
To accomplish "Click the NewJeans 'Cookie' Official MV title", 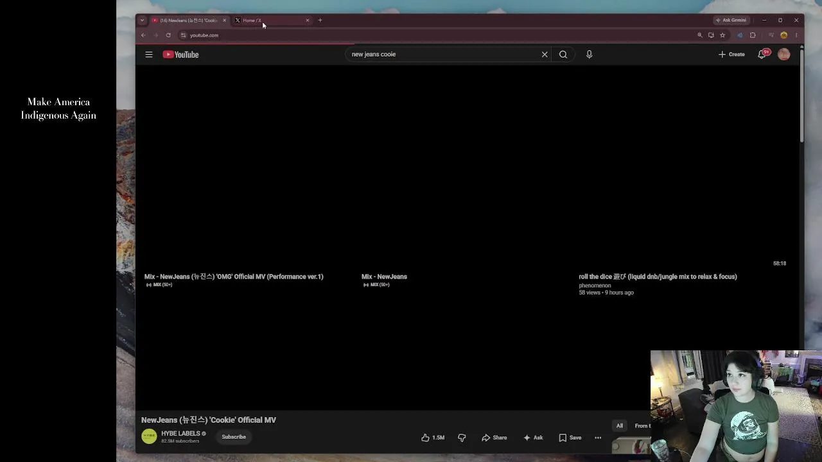I will click(209, 420).
